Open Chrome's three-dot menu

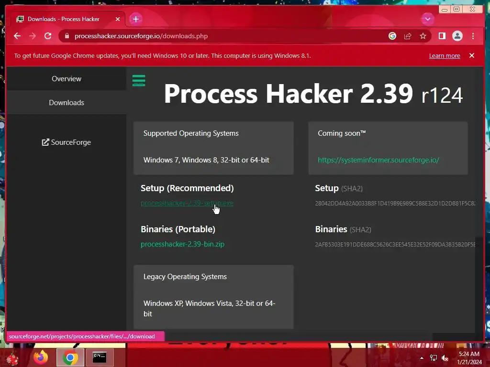coord(473,36)
